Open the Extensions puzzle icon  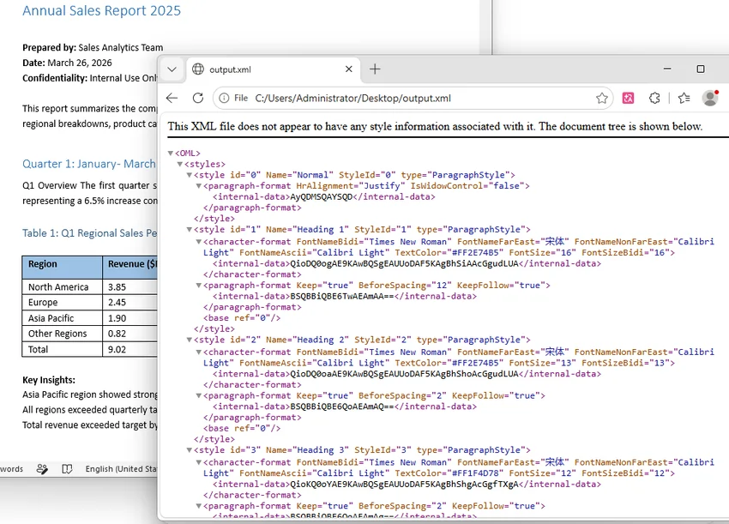654,98
